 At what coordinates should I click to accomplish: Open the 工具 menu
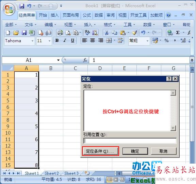[x=129, y=24]
